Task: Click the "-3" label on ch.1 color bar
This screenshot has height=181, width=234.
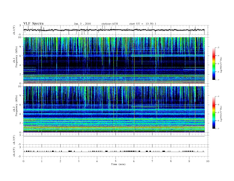Action: click(x=218, y=48)
